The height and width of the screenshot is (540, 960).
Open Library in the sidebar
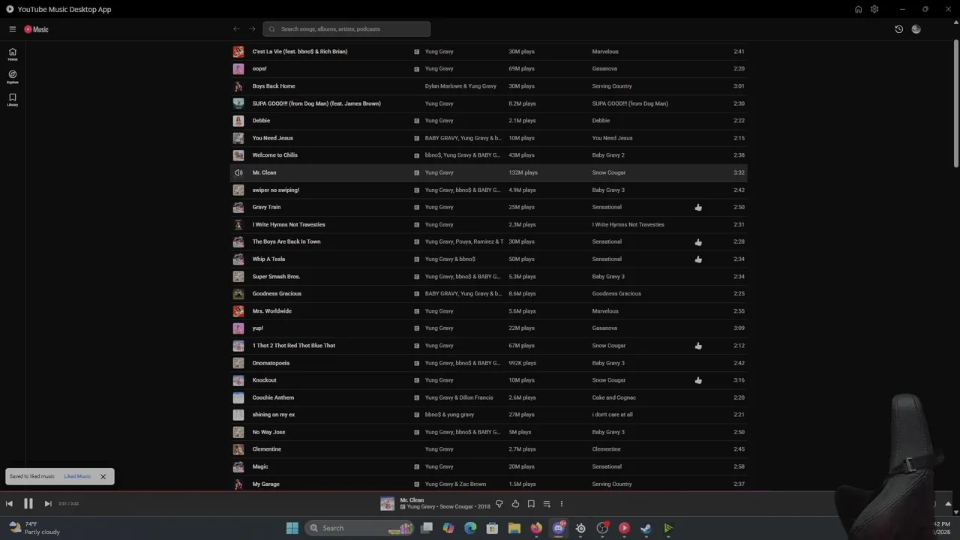(x=13, y=99)
